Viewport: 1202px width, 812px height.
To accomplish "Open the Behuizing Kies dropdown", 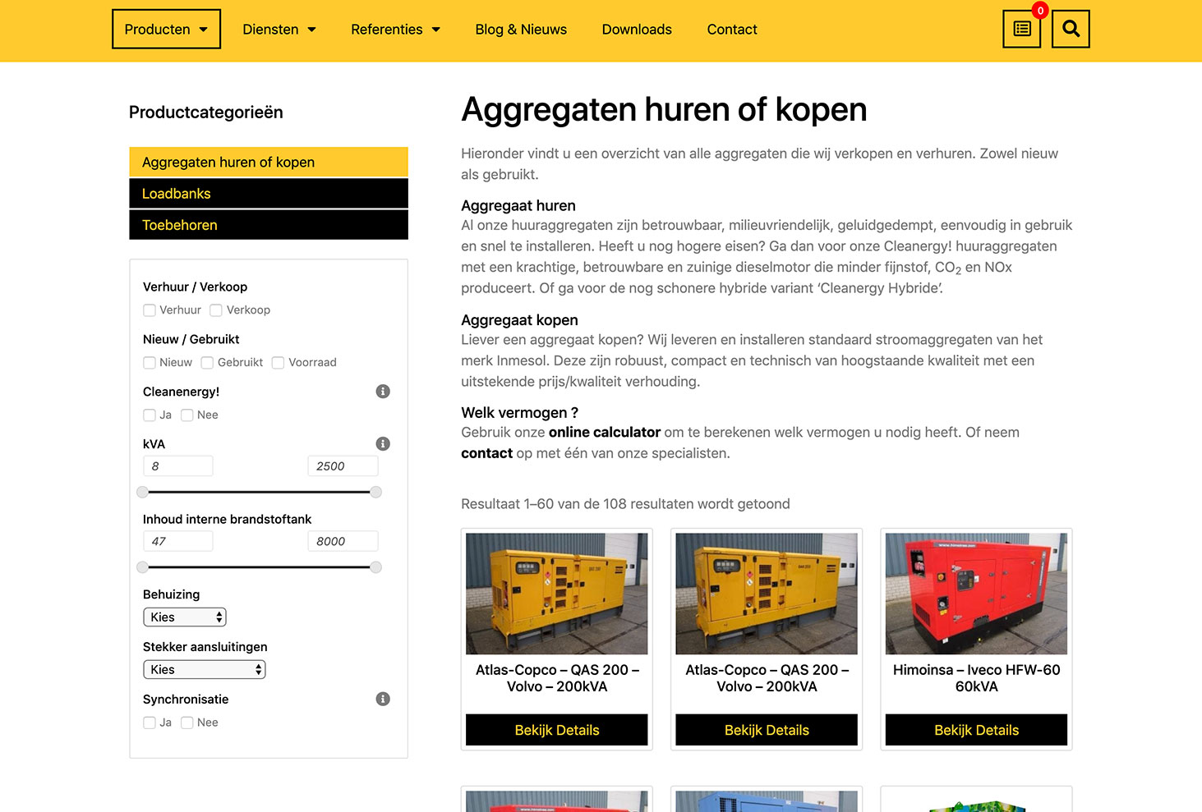I will coord(185,617).
